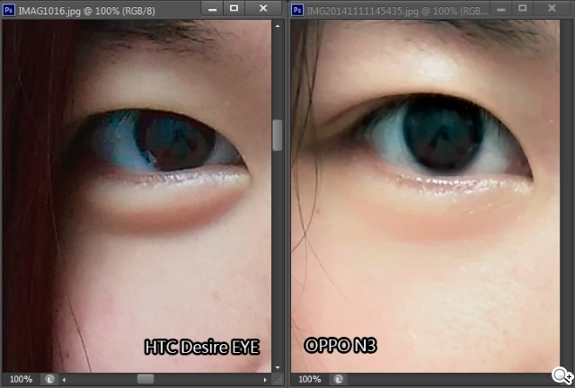This screenshot has width=575, height=388.
Task: Click the vertical scrollbar thumb in the IMAG1016.jpg window
Action: 278,135
